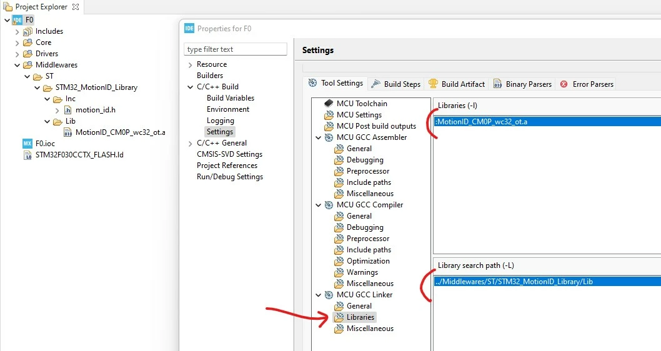Click the Includes folder icon
The width and height of the screenshot is (661, 351).
(27, 31)
